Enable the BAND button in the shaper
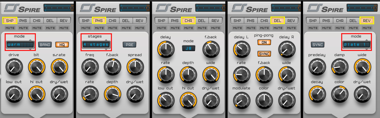The width and height of the screenshot is (380, 118). [45, 45]
